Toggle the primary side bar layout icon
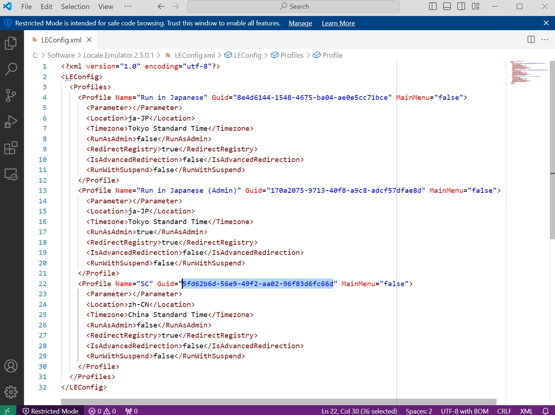Screen dimensions: 555x415 (x=433, y=7)
